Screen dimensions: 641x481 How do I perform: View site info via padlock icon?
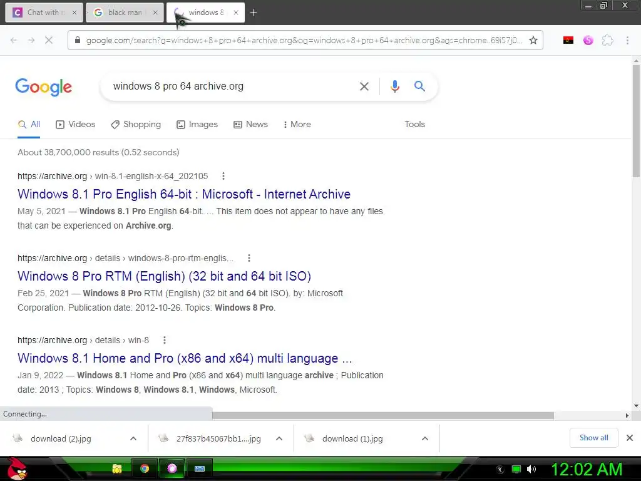[x=77, y=40]
